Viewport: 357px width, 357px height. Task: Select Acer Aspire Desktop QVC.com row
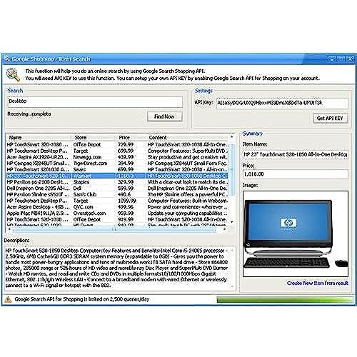(117, 207)
